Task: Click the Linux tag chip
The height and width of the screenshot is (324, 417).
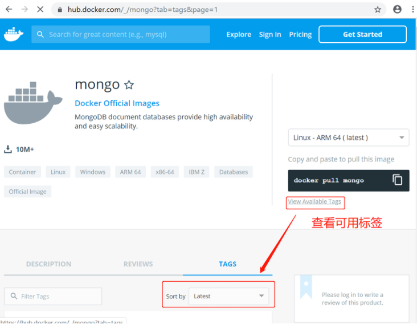Action: pyautogui.click(x=58, y=172)
